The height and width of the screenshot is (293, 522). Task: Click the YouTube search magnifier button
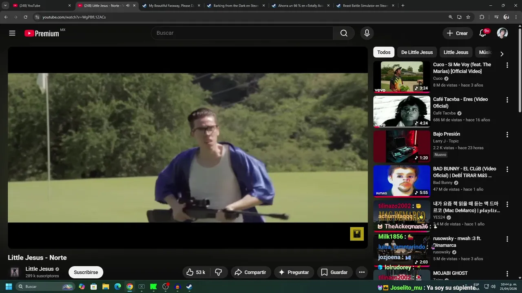(344, 33)
